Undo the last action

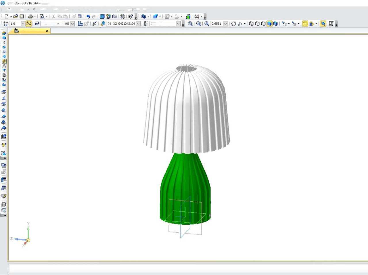pyautogui.click(x=88, y=17)
